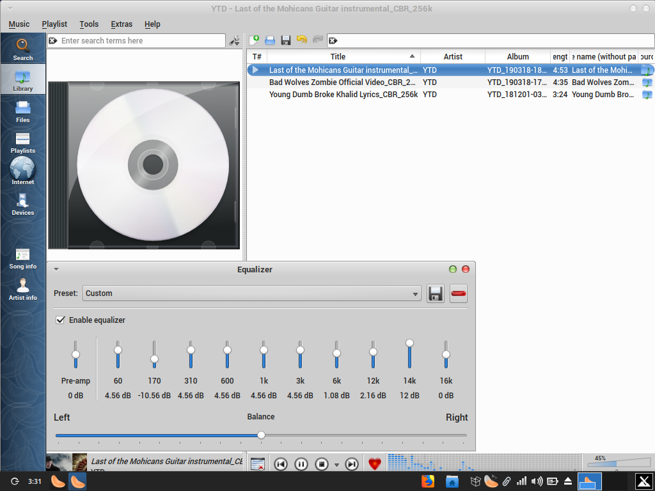The image size is (655, 491).
Task: Sort the playlist by Title column
Action: tap(343, 56)
